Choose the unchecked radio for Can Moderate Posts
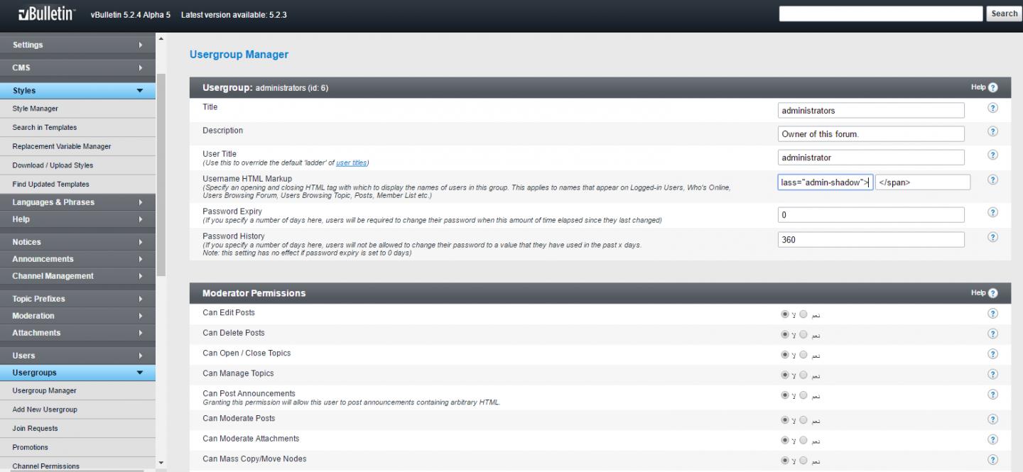Screen dimensions: 1023x472 click(803, 419)
